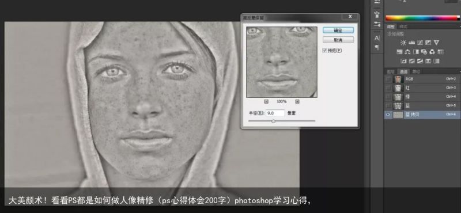
Task: Open the Character panel icon
Action: 377,38
